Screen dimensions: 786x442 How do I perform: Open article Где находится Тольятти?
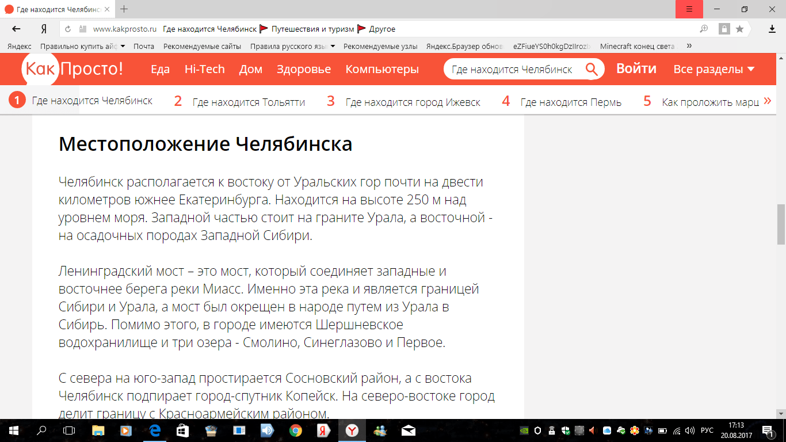tap(248, 102)
